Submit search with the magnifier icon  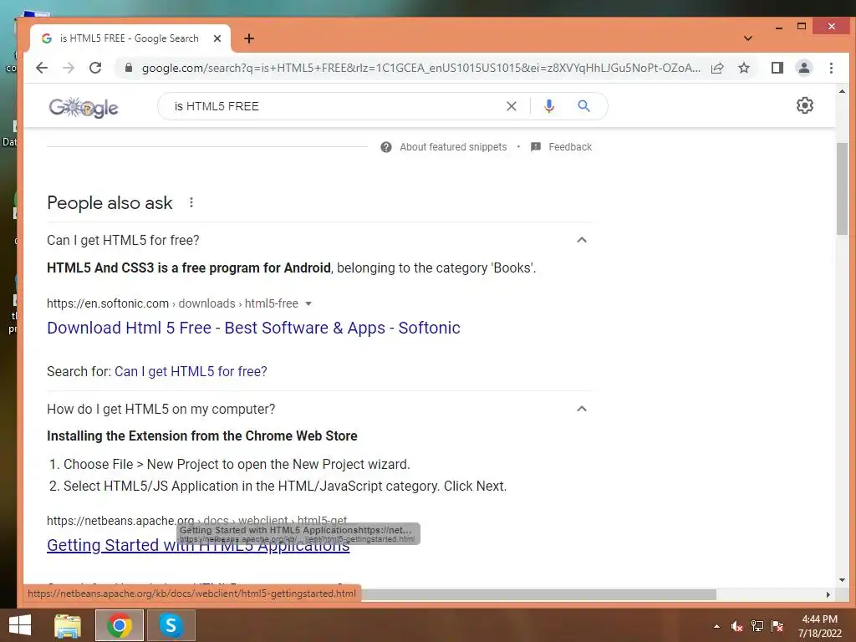[x=583, y=106]
